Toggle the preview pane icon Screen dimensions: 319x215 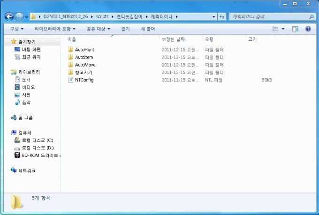295,29
